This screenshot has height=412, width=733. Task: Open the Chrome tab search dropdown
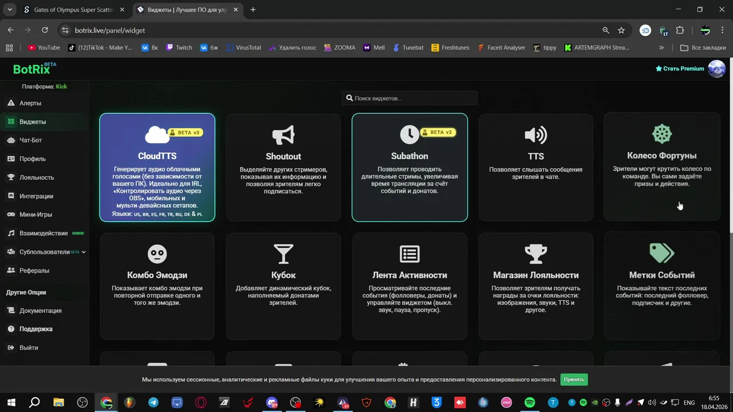pyautogui.click(x=10, y=10)
